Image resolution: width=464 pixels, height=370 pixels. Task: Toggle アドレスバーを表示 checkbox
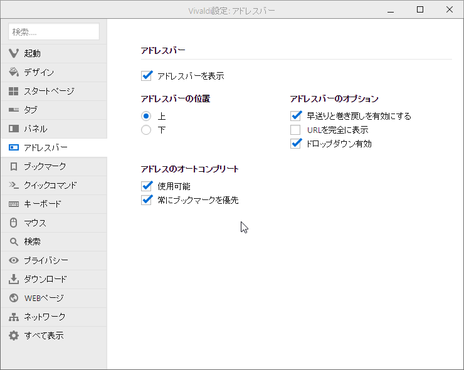[x=147, y=76]
